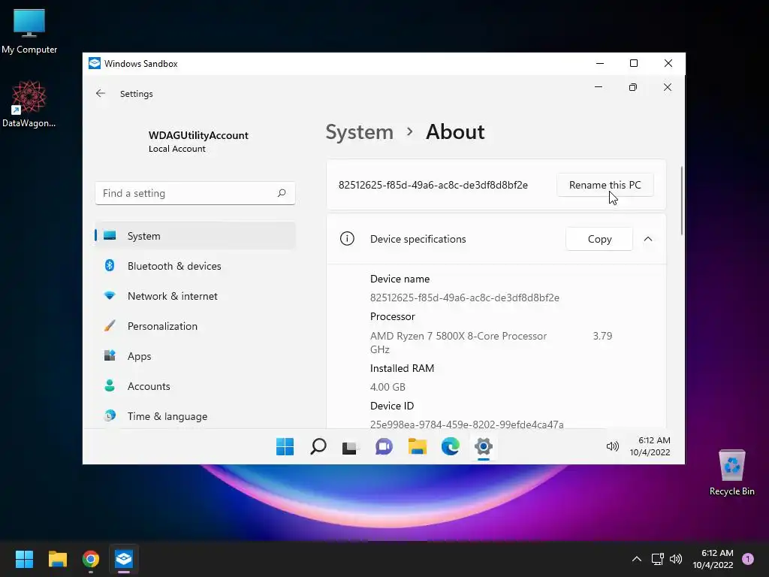Select the 4.00 GB installed RAM value
Screen dimensions: 769x577
coord(388,387)
